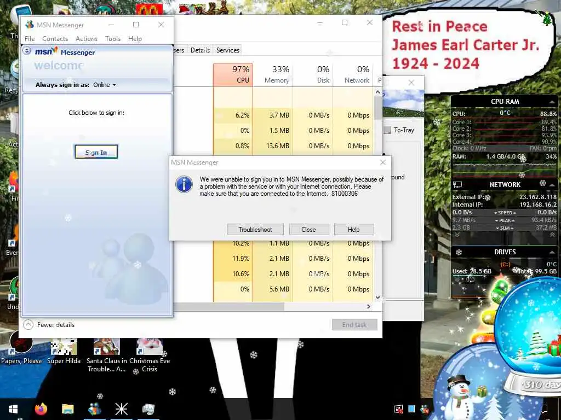Sort by Memory column header
The height and width of the screenshot is (420, 561).
coord(273,74)
